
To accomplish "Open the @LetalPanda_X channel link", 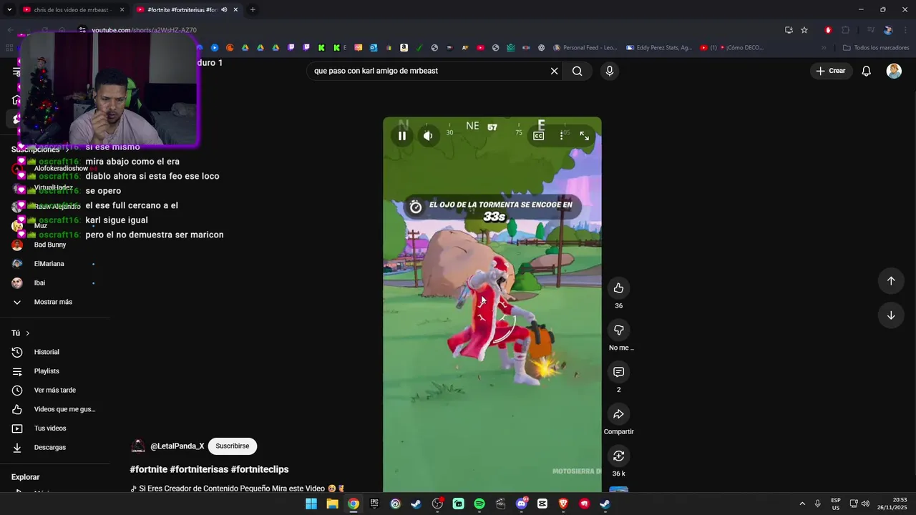I will tap(177, 446).
